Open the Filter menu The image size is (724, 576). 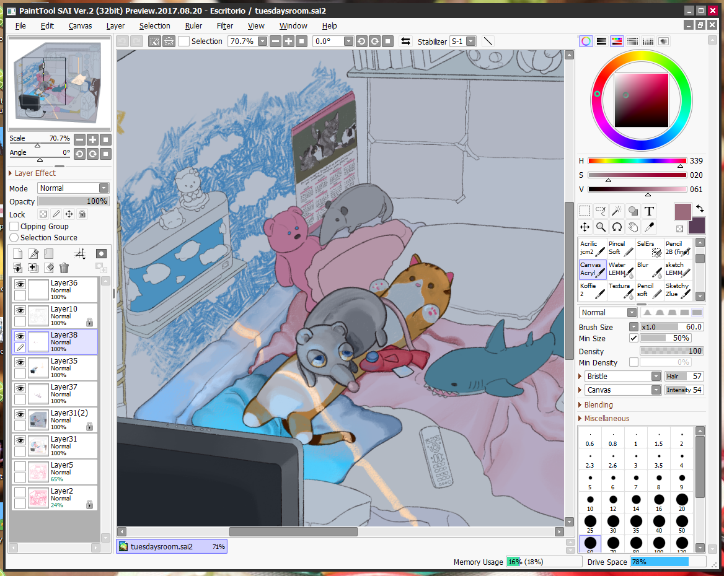pyautogui.click(x=225, y=26)
